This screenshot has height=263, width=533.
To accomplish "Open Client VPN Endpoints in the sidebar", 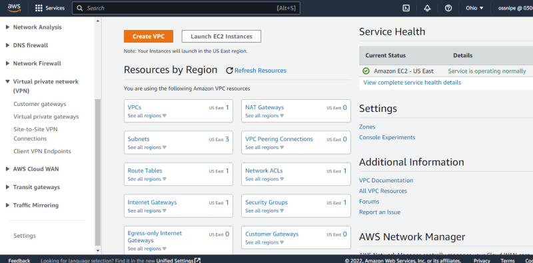I will coord(42,151).
